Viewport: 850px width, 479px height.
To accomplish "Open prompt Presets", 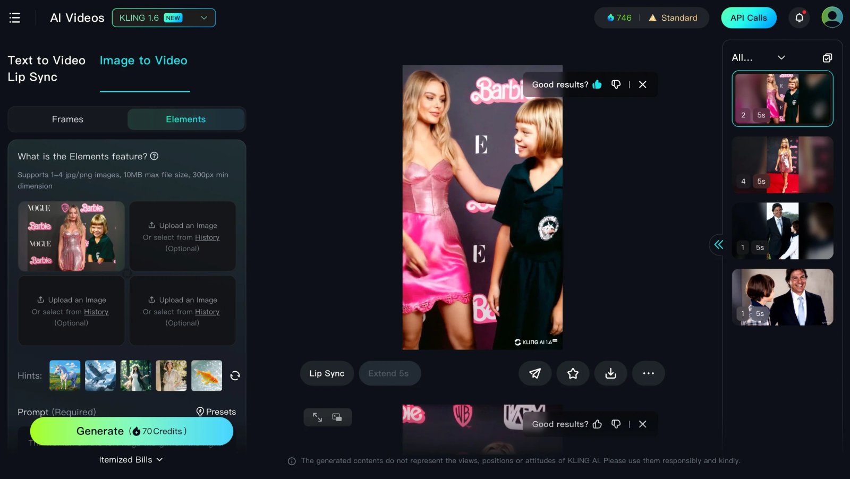I will [216, 412].
